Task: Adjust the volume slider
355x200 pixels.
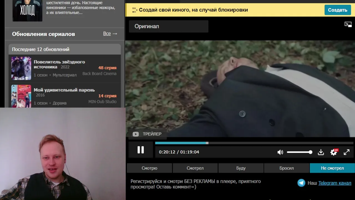Action: coord(299,152)
